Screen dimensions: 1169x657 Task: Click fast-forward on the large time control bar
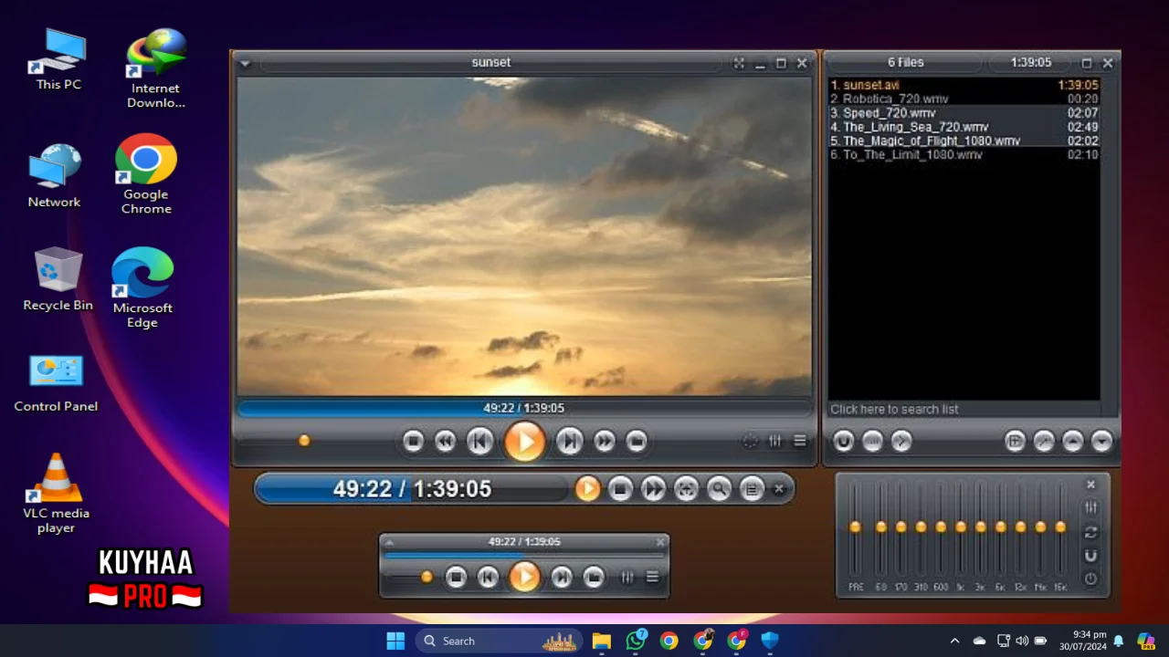653,489
